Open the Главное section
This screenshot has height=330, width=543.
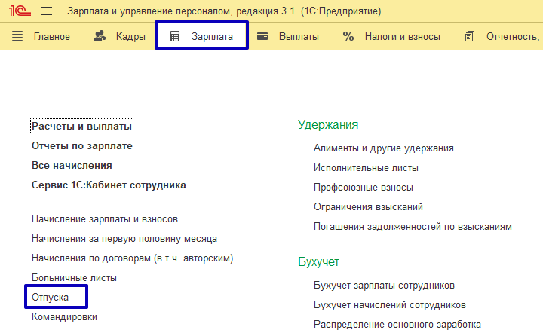tap(51, 36)
